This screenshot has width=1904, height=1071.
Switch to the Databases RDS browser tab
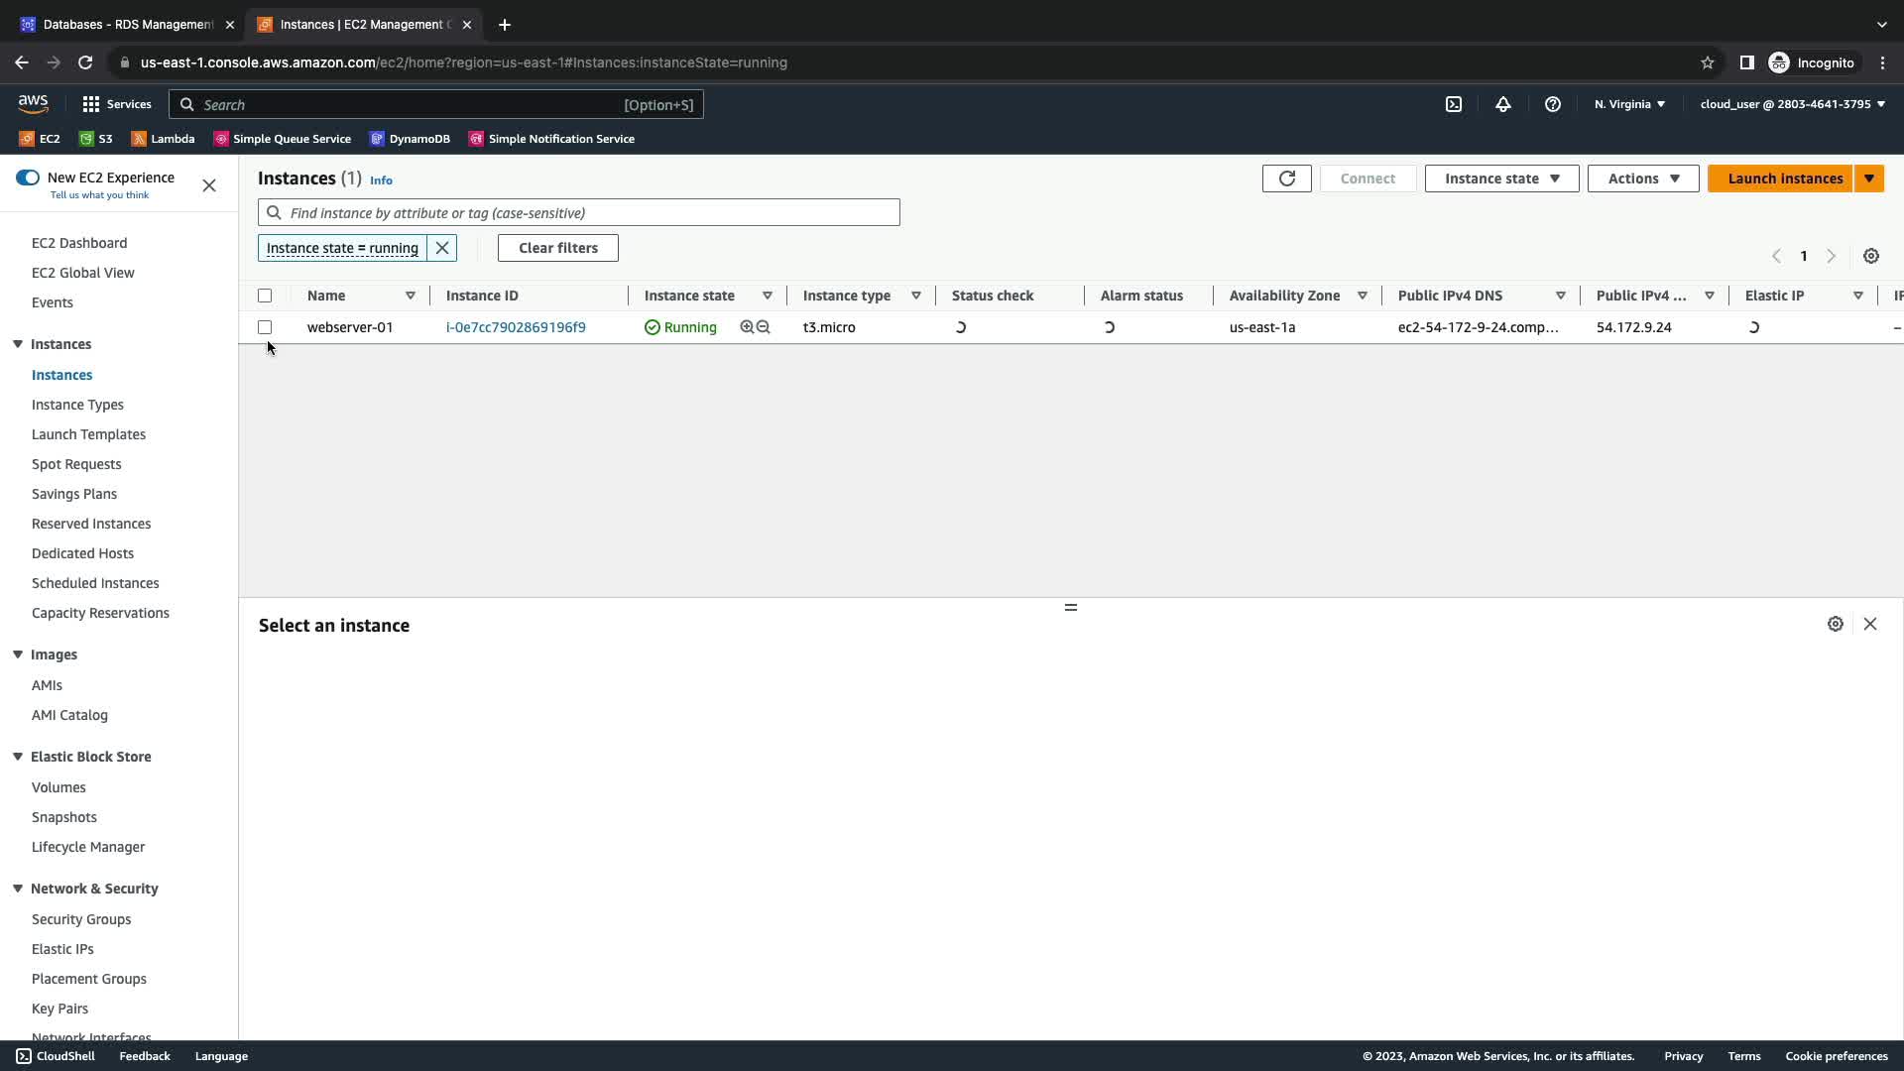[x=127, y=24]
